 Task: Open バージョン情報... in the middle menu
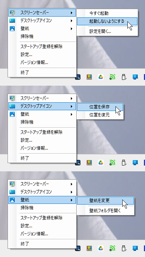point(42,148)
